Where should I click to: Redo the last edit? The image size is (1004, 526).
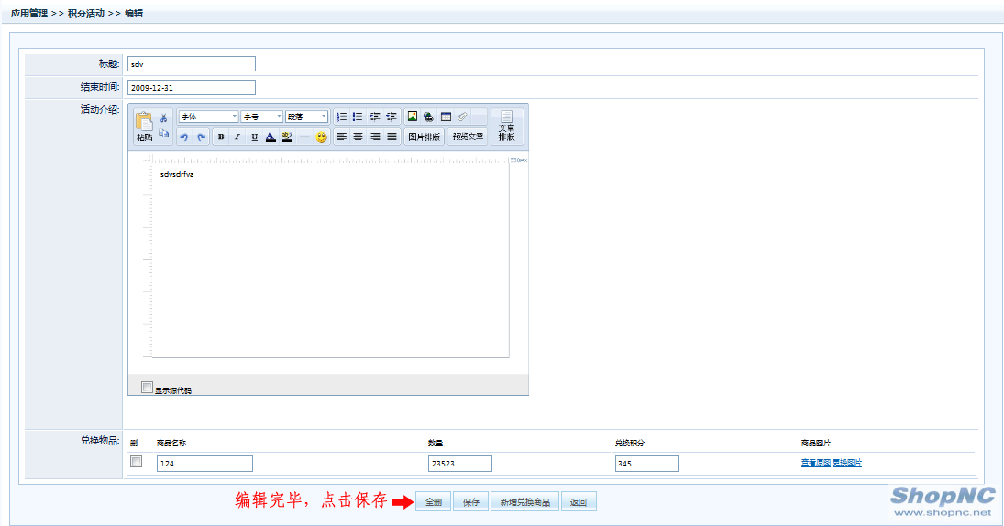click(x=201, y=137)
